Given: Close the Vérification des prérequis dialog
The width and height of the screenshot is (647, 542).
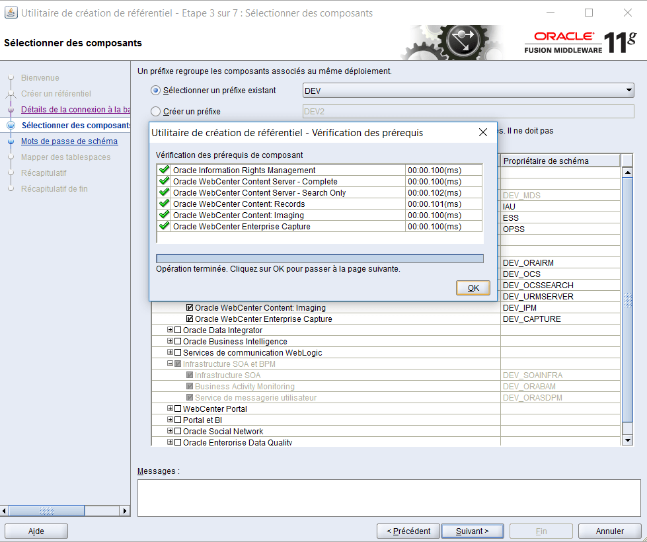Looking at the screenshot, I should 483,132.
